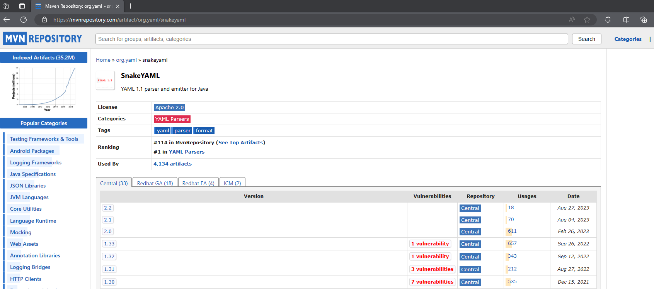This screenshot has width=654, height=289.
Task: Open version 1.31
Action: click(x=109, y=269)
